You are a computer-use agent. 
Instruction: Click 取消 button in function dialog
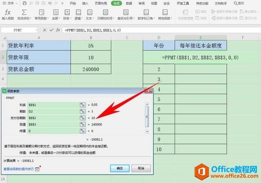pos(141,168)
